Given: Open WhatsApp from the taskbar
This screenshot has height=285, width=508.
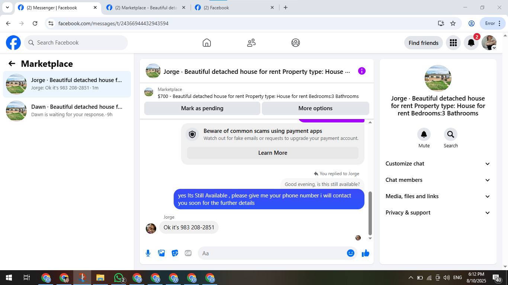Looking at the screenshot, I should pyautogui.click(x=119, y=278).
